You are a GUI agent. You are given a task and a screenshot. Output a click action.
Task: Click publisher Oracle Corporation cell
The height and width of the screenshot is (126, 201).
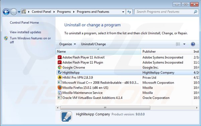point(156,98)
